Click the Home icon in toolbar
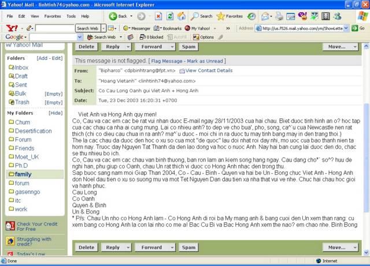This screenshot has width=370, height=266. [x=181, y=16]
